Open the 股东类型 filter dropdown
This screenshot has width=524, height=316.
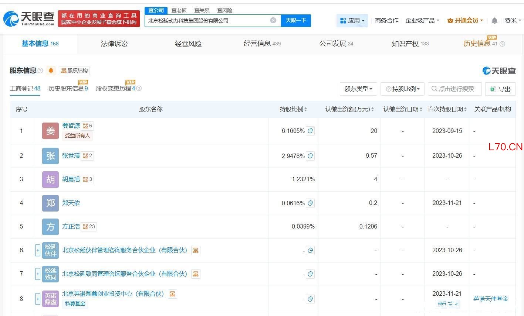358,89
